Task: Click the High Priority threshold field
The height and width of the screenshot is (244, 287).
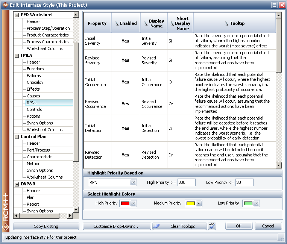Action: pos(186,182)
